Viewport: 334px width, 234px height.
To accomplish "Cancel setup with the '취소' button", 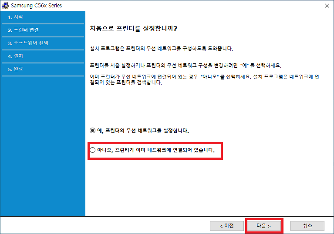I will tap(307, 226).
